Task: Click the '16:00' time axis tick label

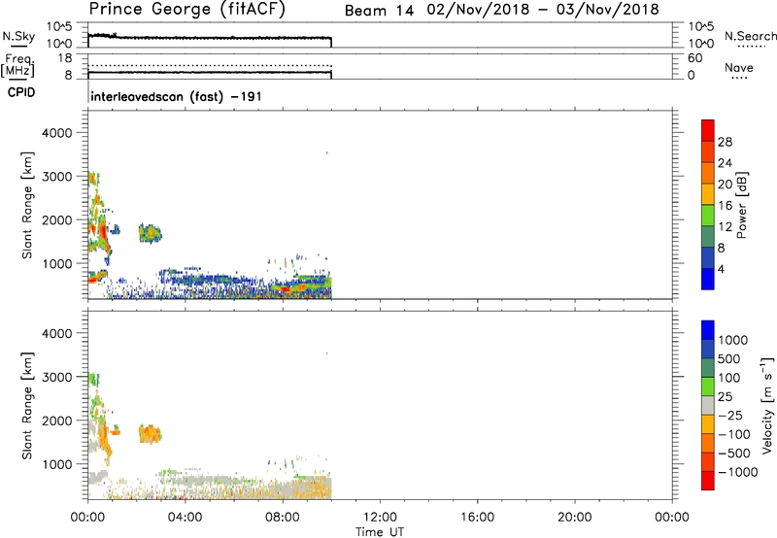Action: coord(477,518)
